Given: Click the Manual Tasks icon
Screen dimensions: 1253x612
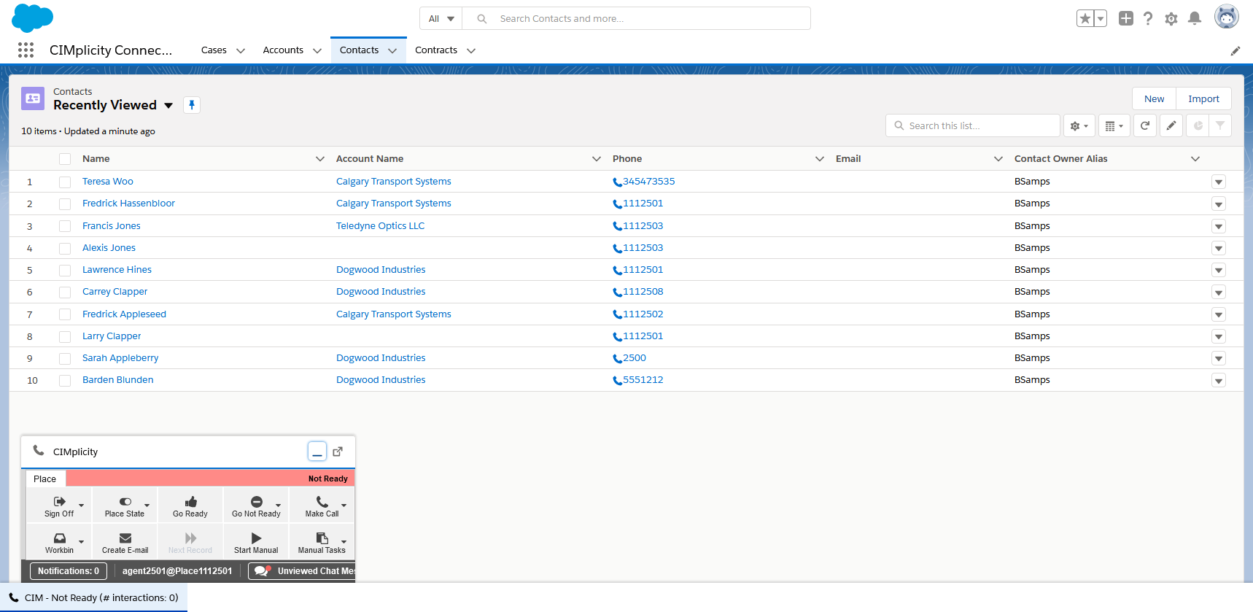Looking at the screenshot, I should click(x=322, y=538).
